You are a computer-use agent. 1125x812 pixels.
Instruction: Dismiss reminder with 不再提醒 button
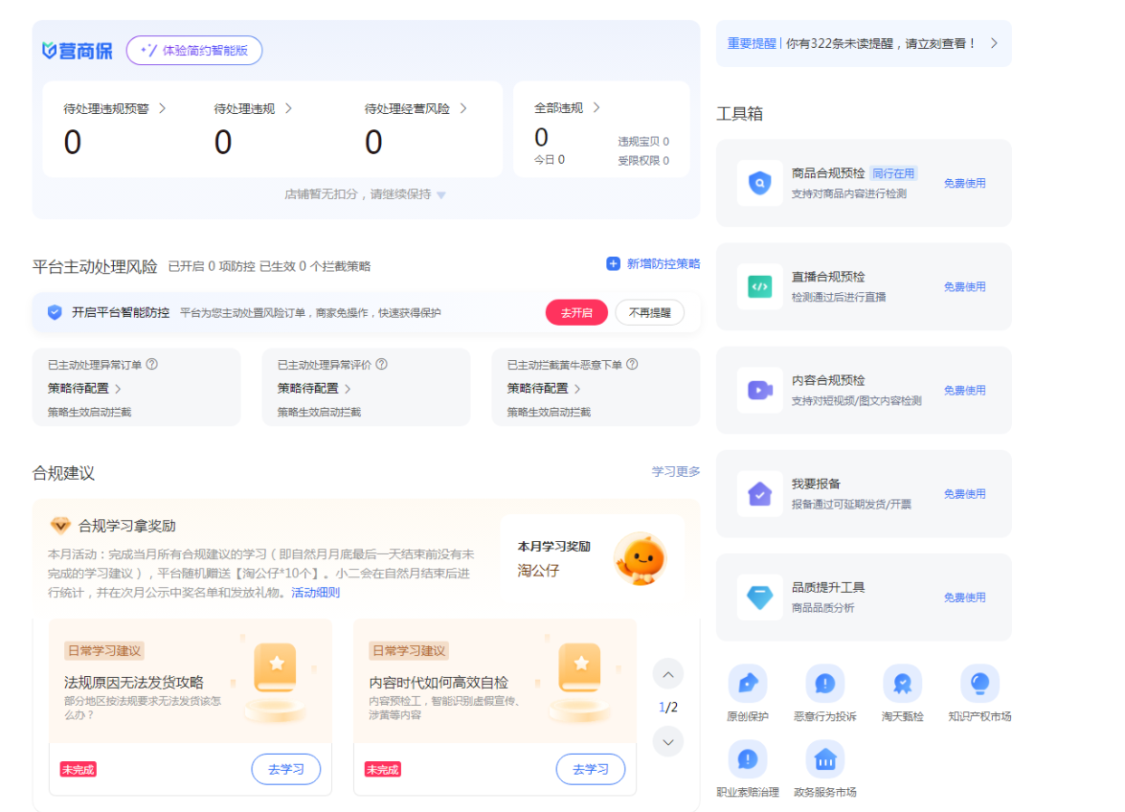point(649,313)
